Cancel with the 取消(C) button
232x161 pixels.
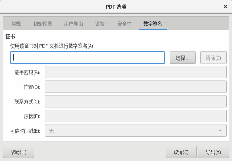(x=181, y=152)
